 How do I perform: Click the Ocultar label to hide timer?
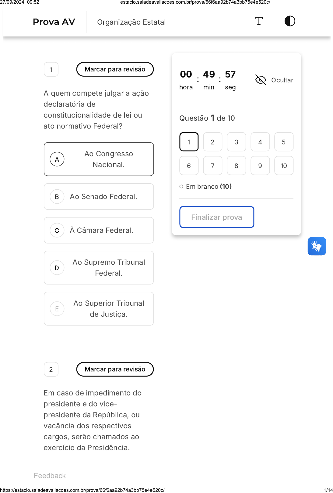coord(282,80)
